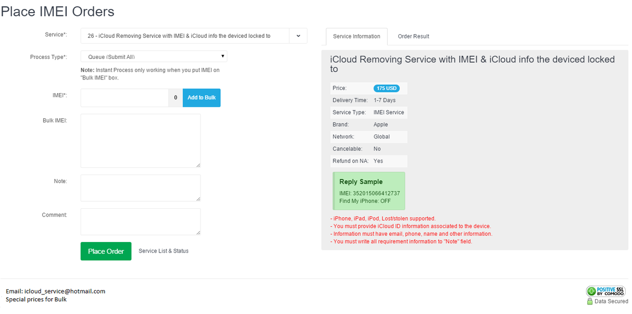The width and height of the screenshot is (632, 314).
Task: Click the 175 USD price badge
Action: [x=387, y=88]
